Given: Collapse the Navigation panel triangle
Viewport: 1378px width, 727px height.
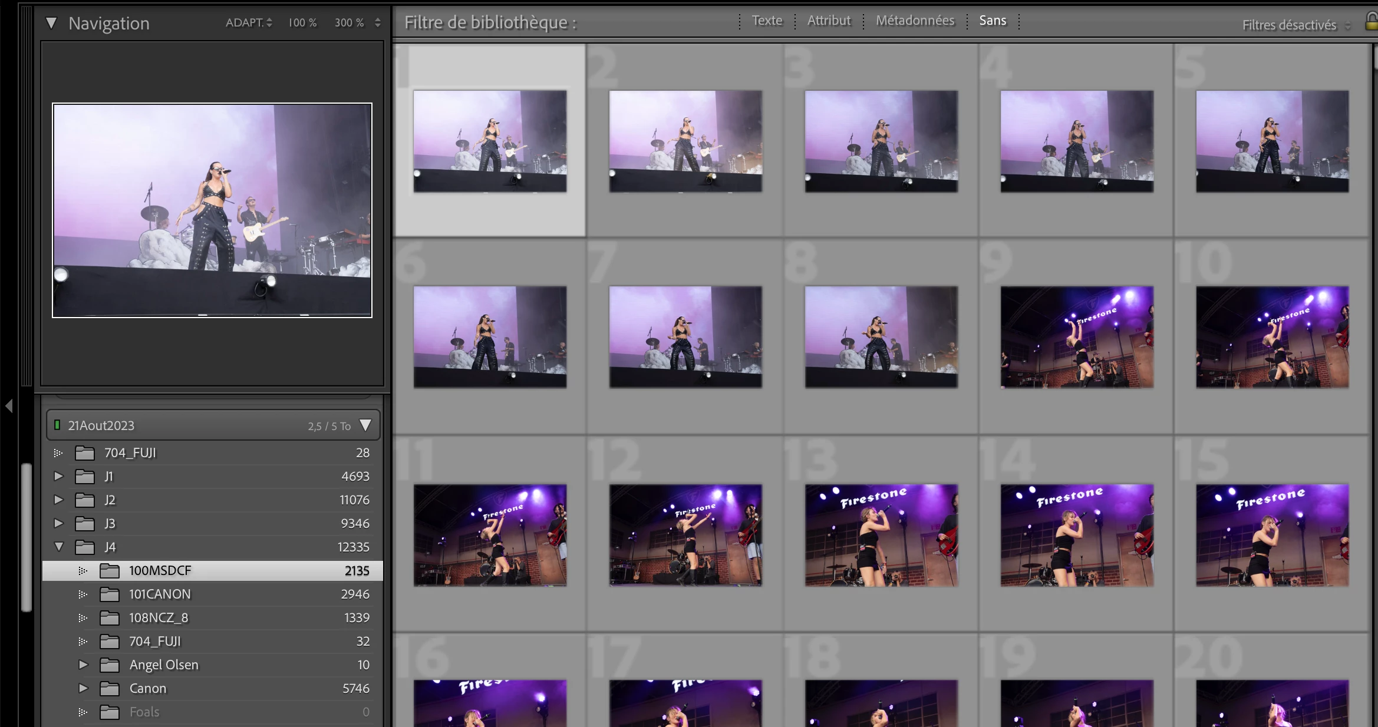Looking at the screenshot, I should pos(52,24).
